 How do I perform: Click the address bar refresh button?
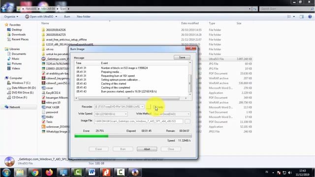point(255,9)
